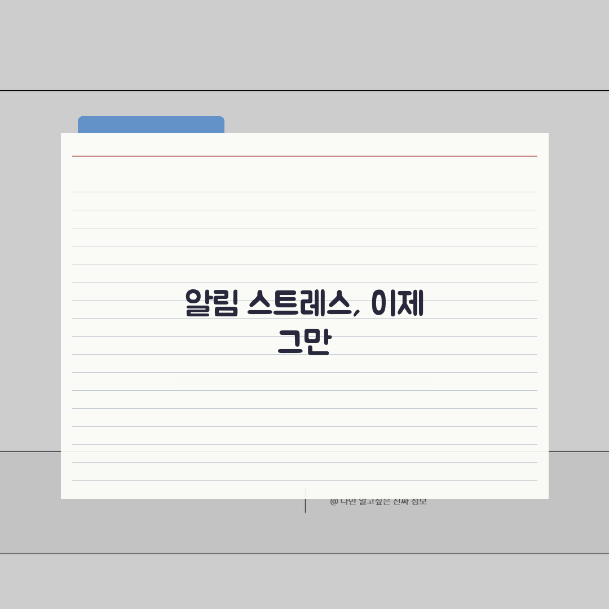The image size is (609, 609).
Task: Select the blue folder tab above the note card
Action: point(151,125)
